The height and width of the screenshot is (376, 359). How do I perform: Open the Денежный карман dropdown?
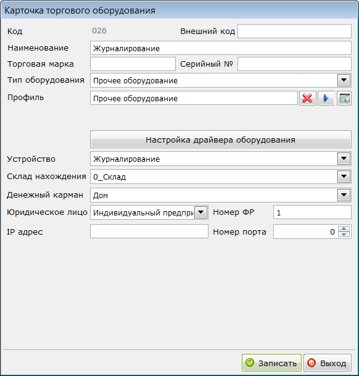(344, 195)
